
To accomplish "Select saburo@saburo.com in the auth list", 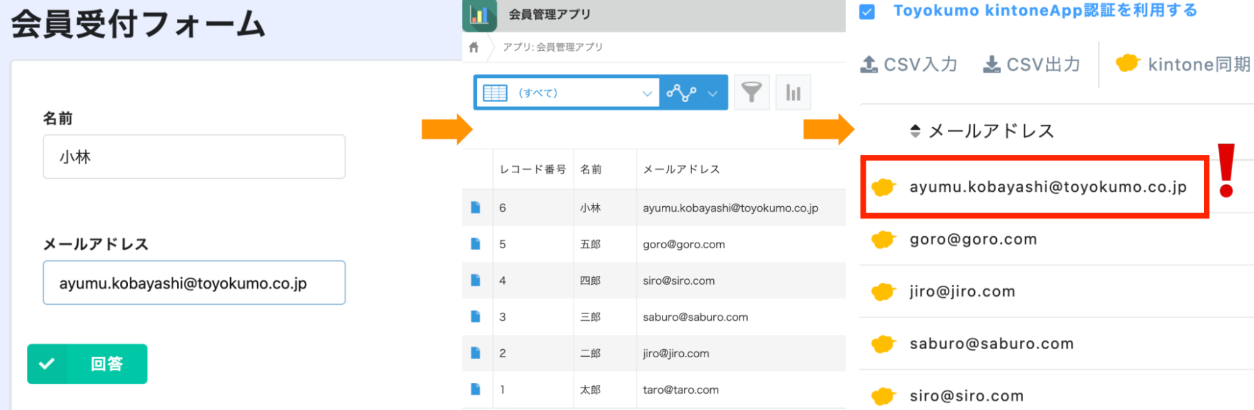I will [x=992, y=344].
